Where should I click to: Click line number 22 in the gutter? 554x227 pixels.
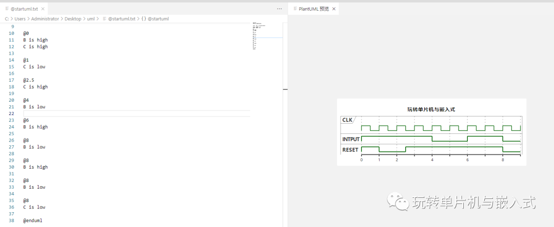[12, 113]
